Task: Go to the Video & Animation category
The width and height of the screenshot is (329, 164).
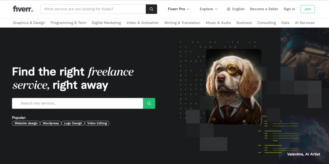Action: [x=142, y=23]
